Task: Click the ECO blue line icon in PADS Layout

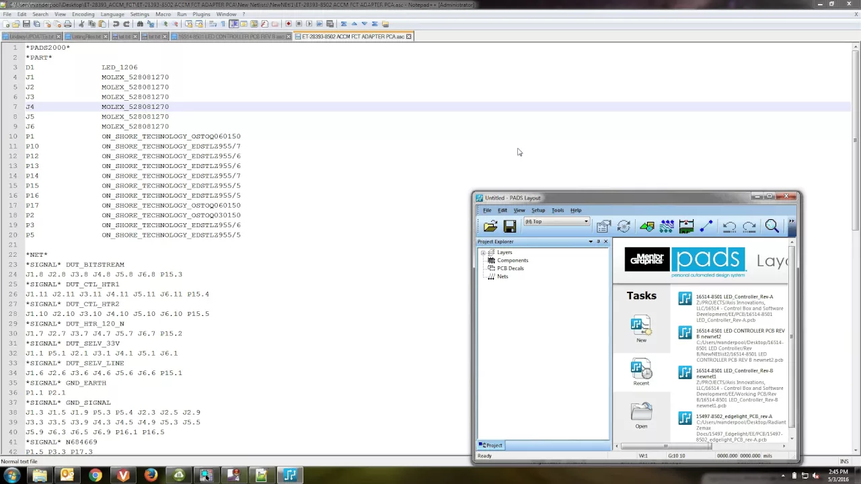Action: (706, 227)
